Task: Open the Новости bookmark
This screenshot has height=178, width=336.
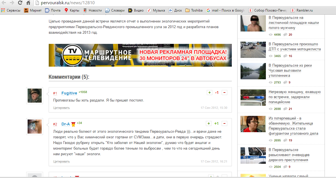Action: coord(93,10)
